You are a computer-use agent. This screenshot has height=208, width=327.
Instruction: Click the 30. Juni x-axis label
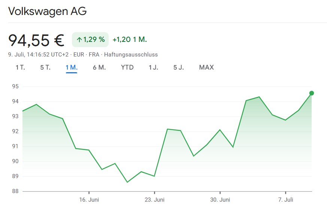220,200
